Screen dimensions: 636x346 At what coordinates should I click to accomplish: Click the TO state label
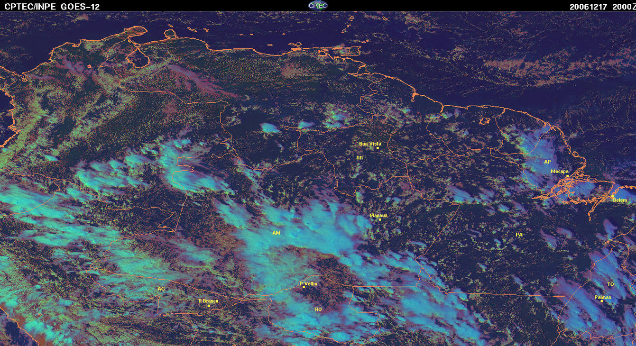click(610, 284)
